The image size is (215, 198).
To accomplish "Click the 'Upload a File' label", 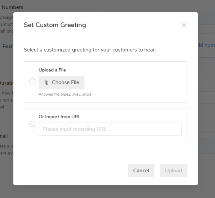I will pyautogui.click(x=52, y=70).
